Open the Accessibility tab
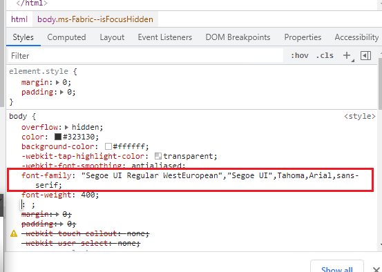 click(x=356, y=37)
